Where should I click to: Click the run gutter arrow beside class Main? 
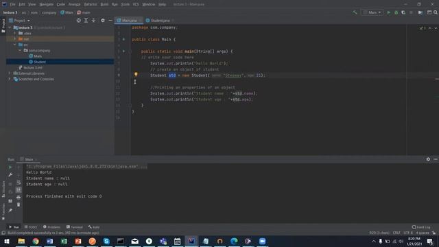123,40
